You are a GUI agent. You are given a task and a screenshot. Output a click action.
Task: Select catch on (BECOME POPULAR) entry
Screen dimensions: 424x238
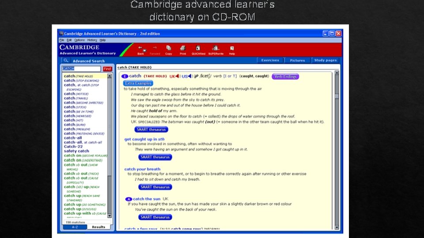click(85, 156)
